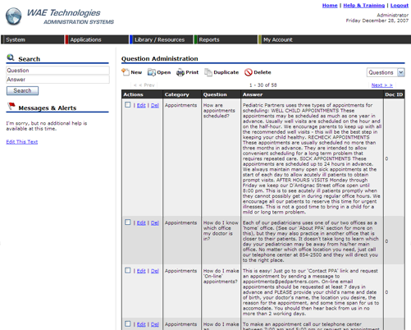The width and height of the screenshot is (411, 330).
Task: Delete the bottom partially visible question
Action: (155, 324)
